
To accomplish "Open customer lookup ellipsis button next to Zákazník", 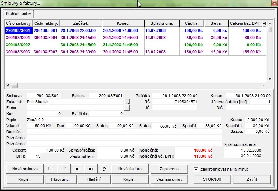I will pos(127,102).
